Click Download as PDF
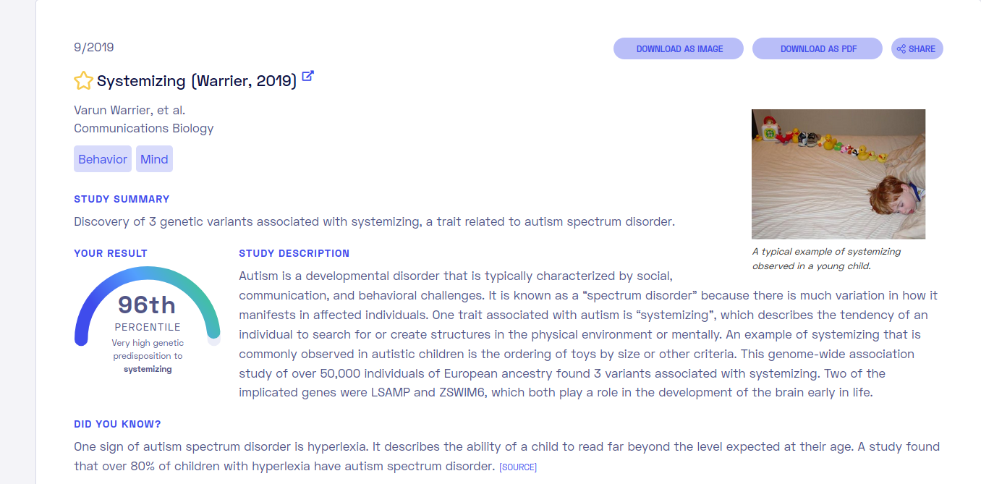This screenshot has height=484, width=981. pyautogui.click(x=817, y=48)
